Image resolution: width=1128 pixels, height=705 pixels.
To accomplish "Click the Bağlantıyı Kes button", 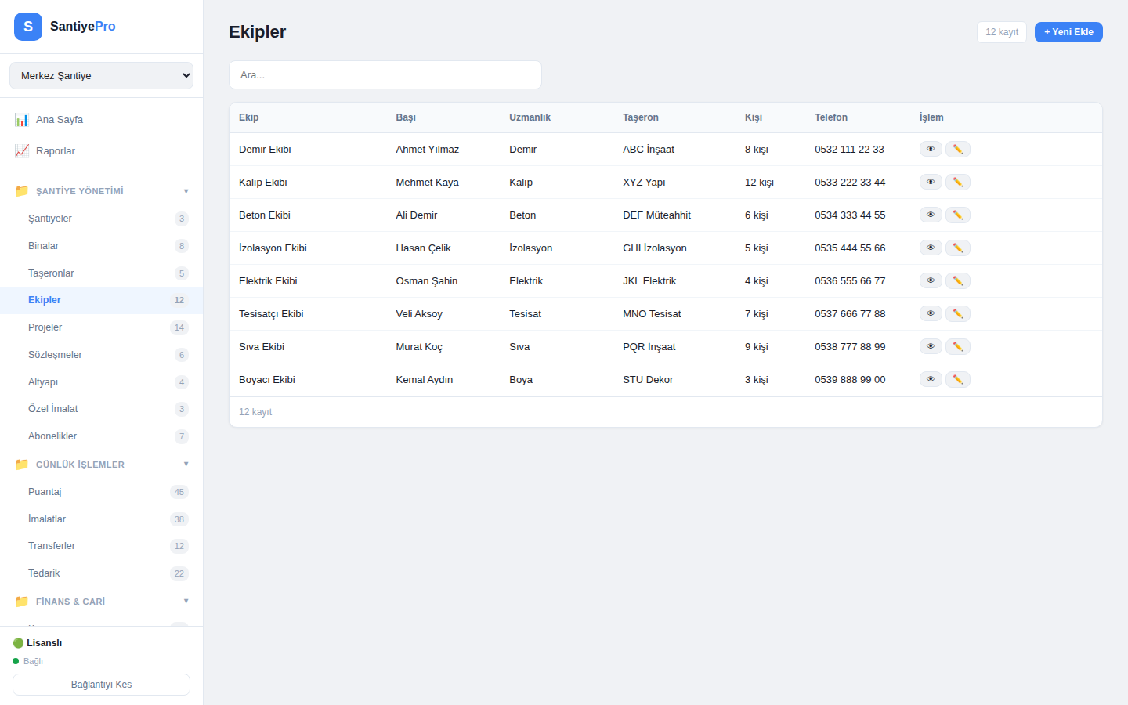I will click(101, 685).
